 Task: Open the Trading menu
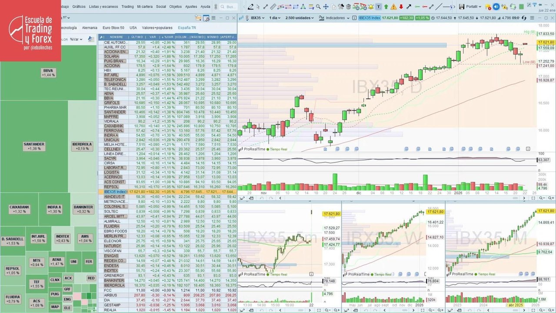tap(127, 7)
